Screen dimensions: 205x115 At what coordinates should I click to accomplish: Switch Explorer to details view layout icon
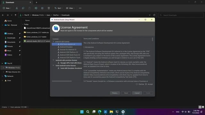pos(200,107)
